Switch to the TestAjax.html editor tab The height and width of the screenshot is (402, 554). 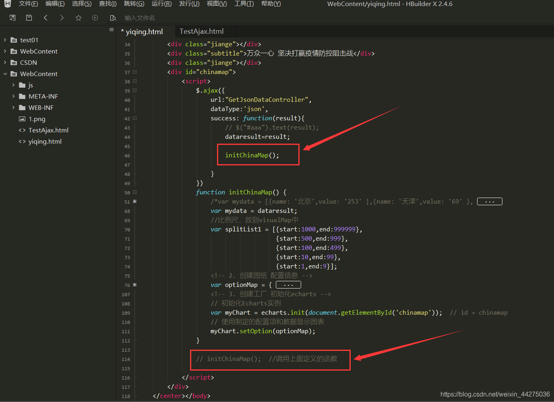(202, 31)
